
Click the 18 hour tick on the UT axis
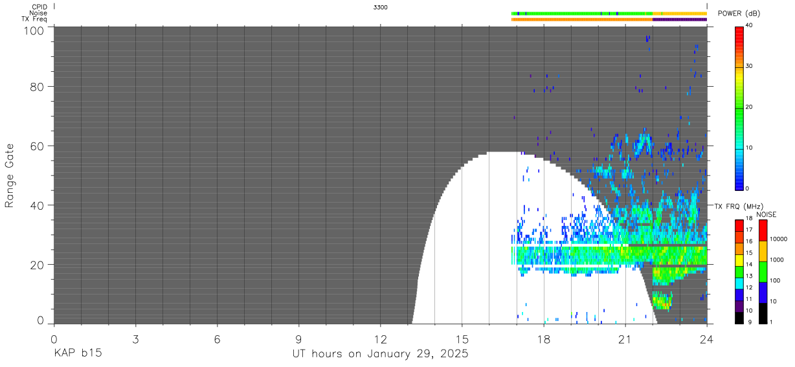tap(543, 339)
